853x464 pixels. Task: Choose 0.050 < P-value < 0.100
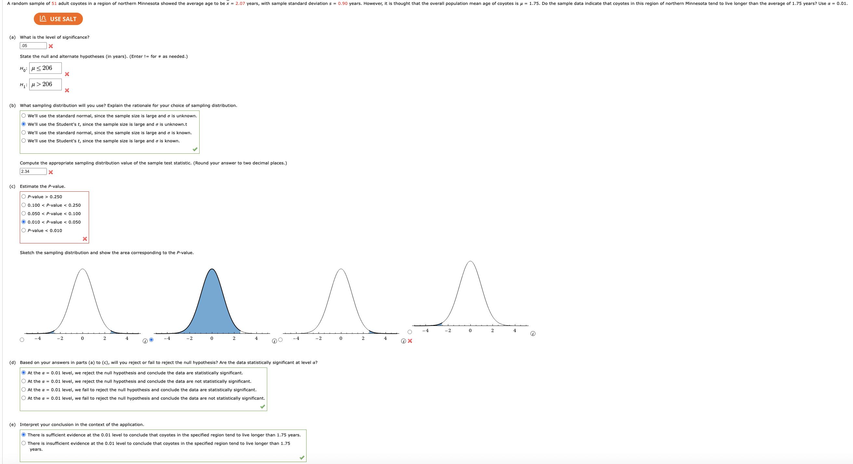[23, 213]
